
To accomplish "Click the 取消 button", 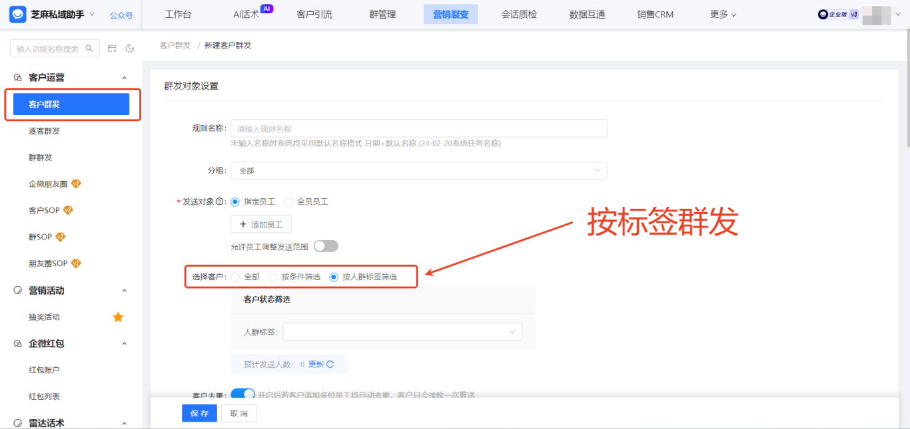I will point(239,413).
